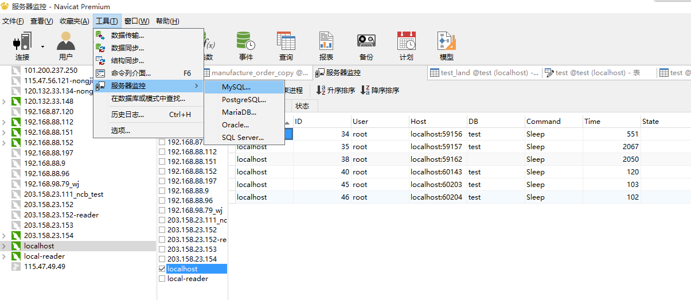This screenshot has width=691, height=300.
Task: Select MySQL... in the server monitor submenu
Action: click(244, 87)
